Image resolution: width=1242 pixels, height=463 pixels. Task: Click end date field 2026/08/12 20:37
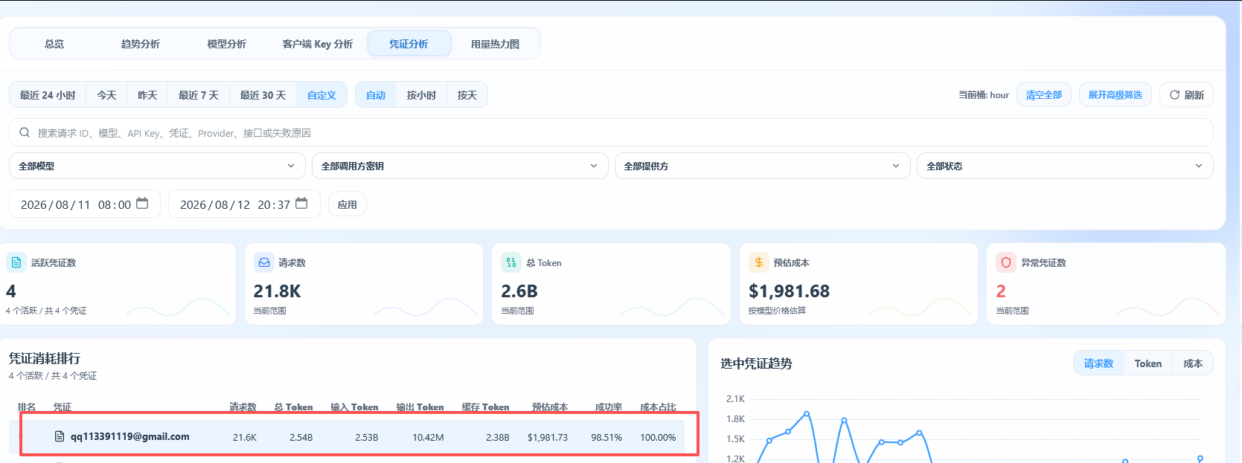[x=244, y=204]
